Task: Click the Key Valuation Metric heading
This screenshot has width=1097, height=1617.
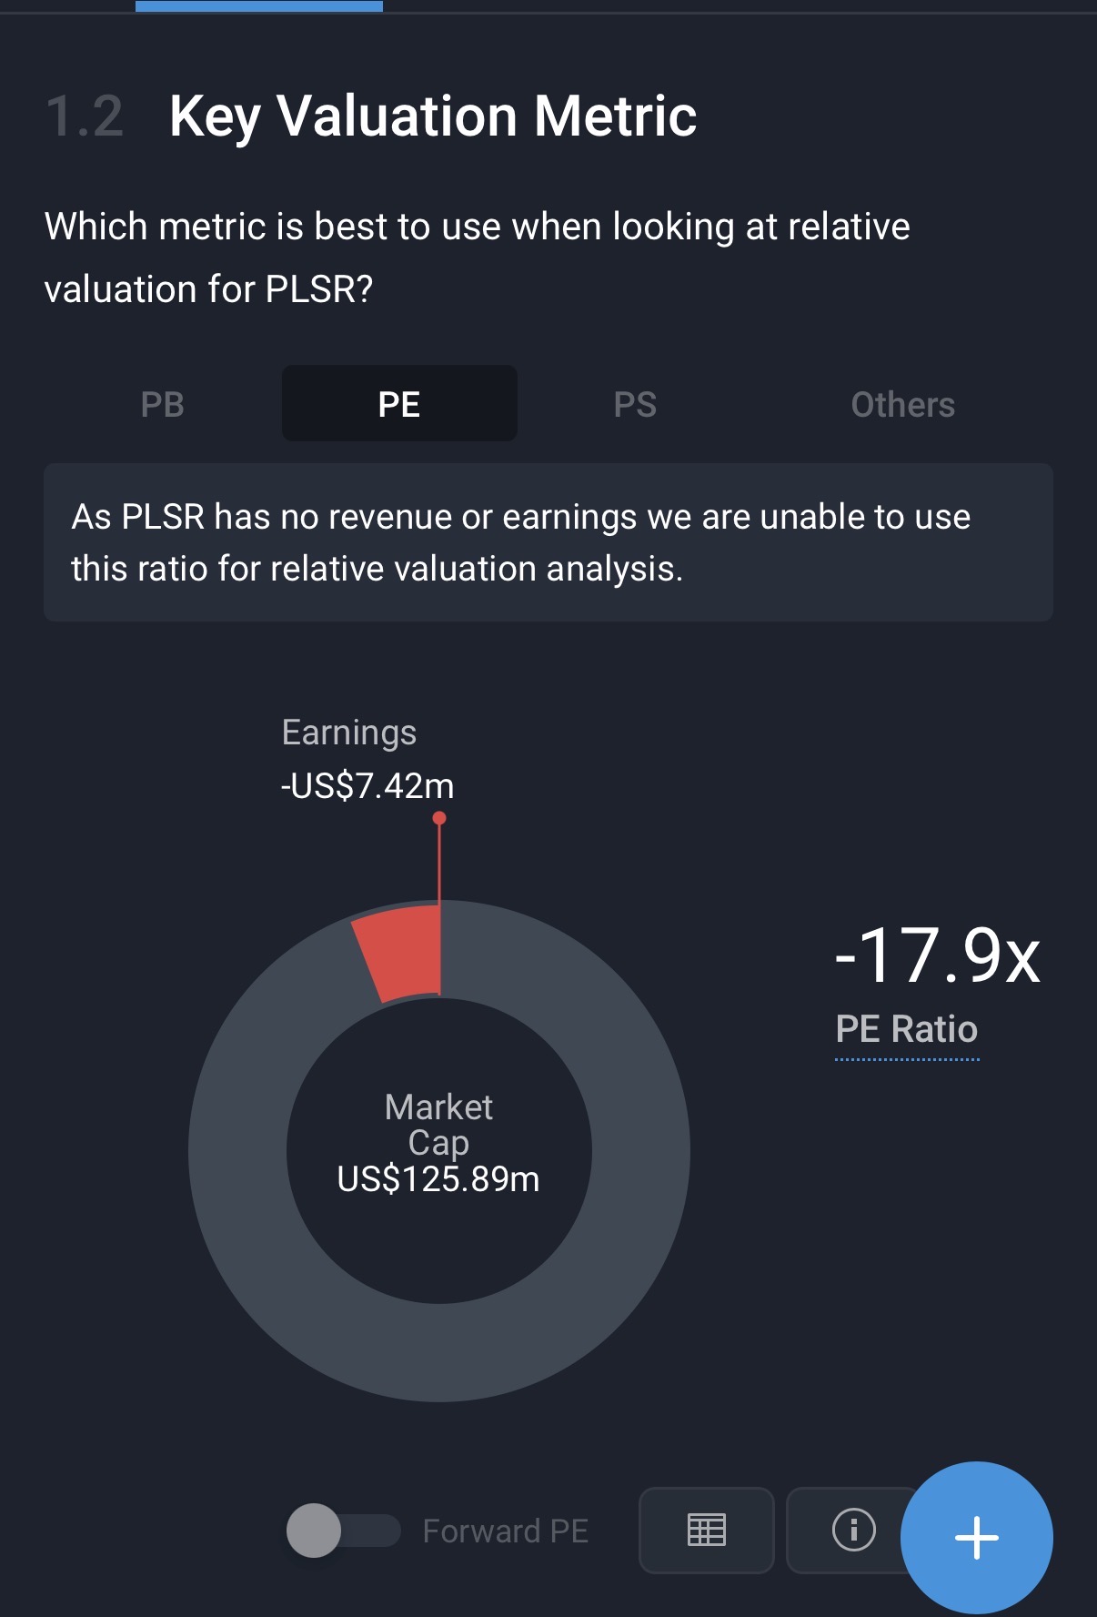Action: click(x=433, y=116)
